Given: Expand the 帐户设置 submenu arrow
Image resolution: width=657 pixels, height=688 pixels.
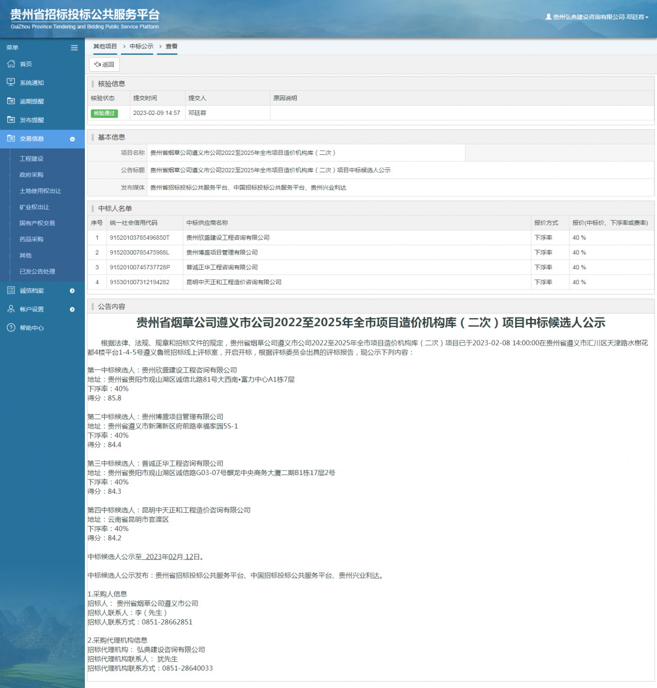Looking at the screenshot, I should [x=72, y=309].
